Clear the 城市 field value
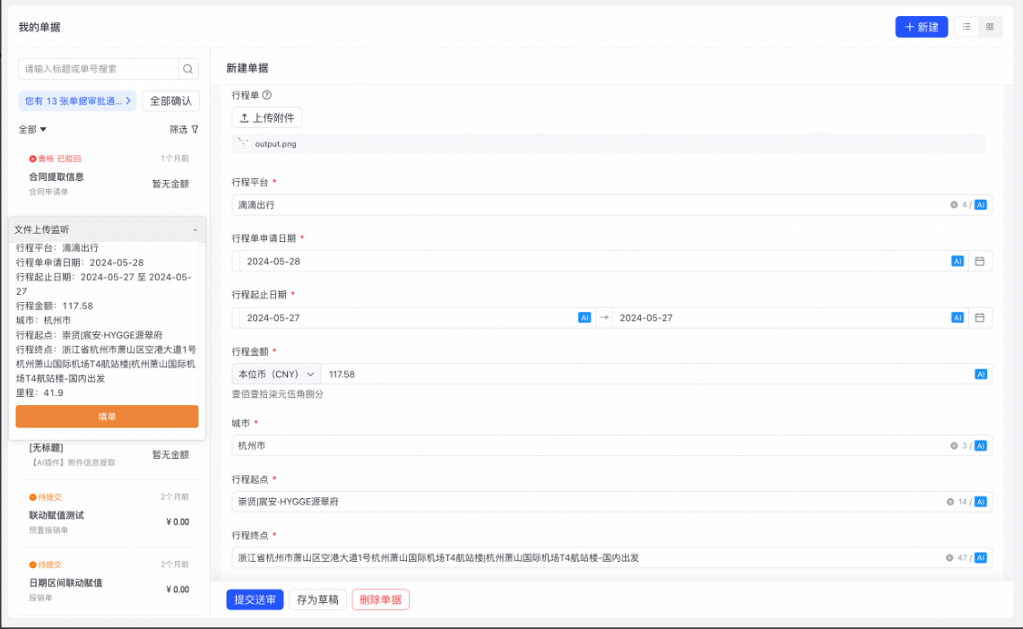This screenshot has width=1023, height=629. (954, 446)
